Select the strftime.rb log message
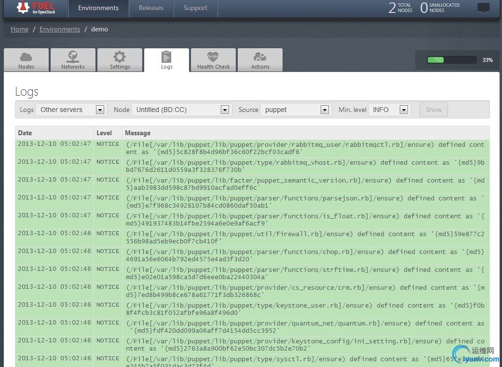The height and width of the screenshot is (367, 502). [305, 273]
